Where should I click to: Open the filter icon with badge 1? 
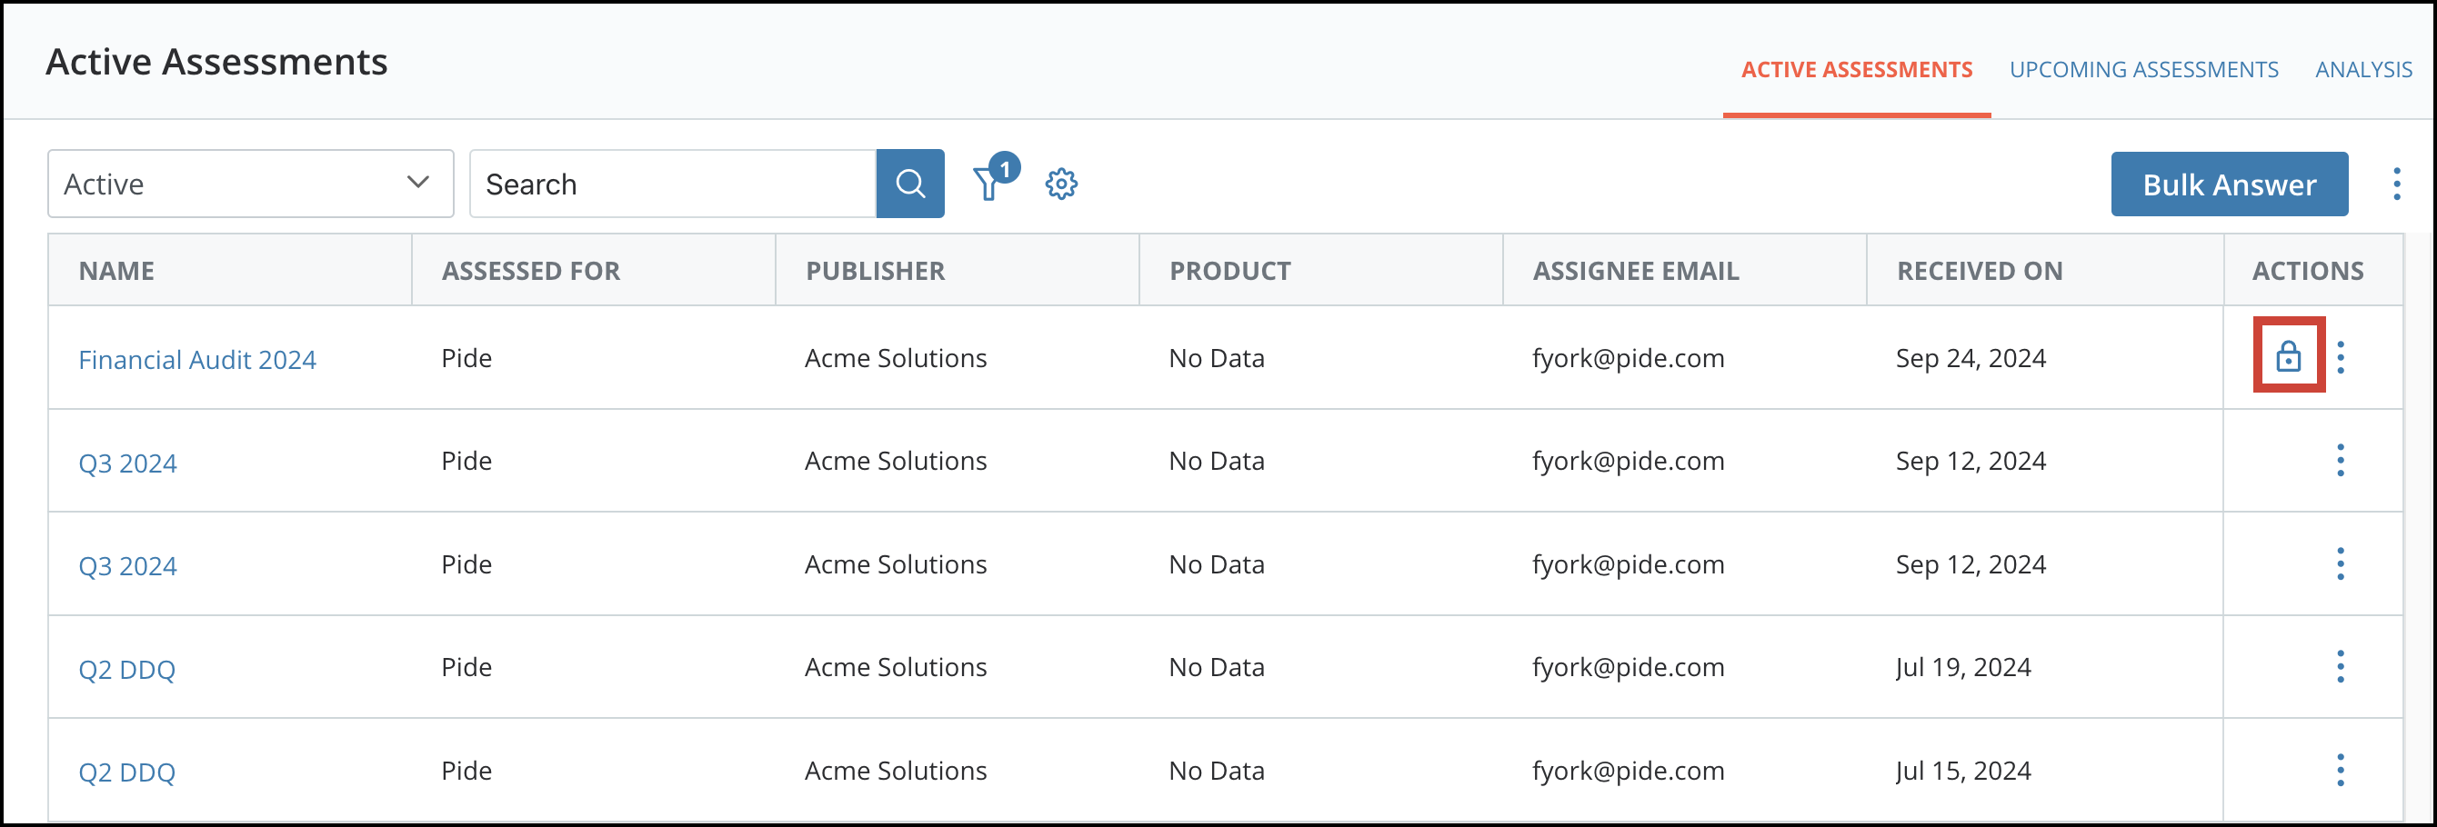988,183
